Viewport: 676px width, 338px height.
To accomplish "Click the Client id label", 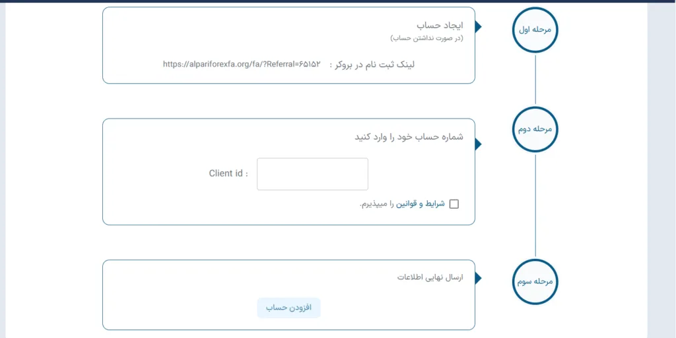I will tap(228, 174).
